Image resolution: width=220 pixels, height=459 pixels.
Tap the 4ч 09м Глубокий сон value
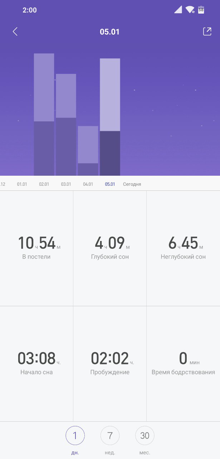pos(112,243)
